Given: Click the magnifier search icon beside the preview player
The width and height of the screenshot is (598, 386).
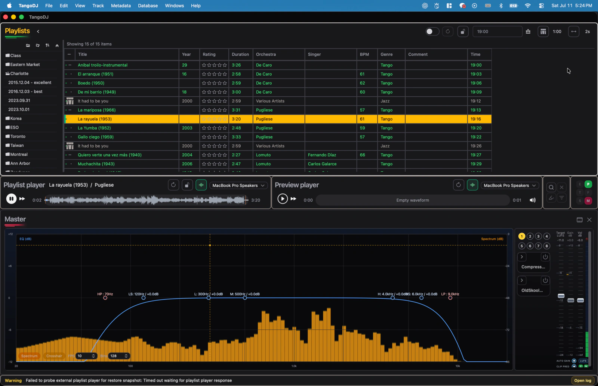Looking at the screenshot, I should coord(551,187).
